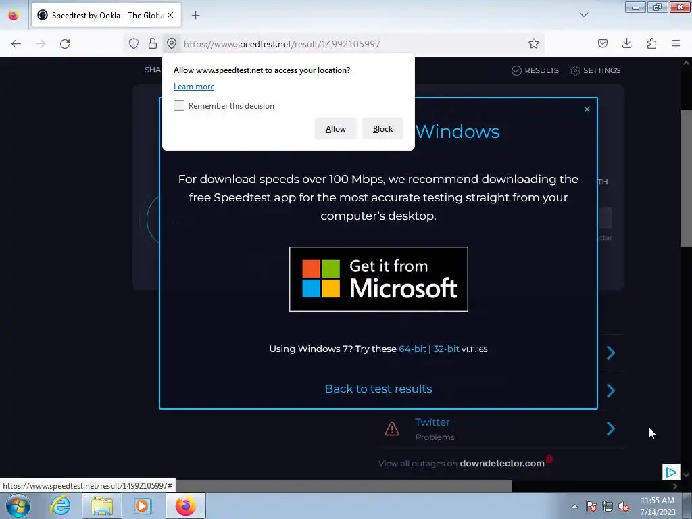
Task: Visit downdetector.com link
Action: point(502,464)
